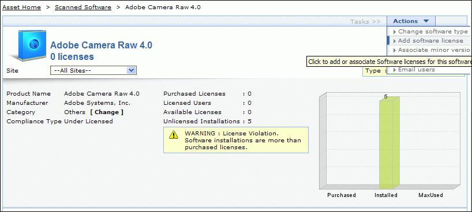Click the Available Licenses label

point(192,112)
